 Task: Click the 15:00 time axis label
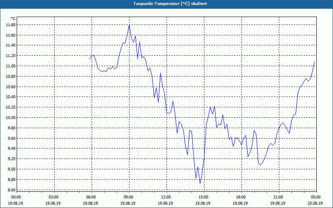click(x=203, y=197)
